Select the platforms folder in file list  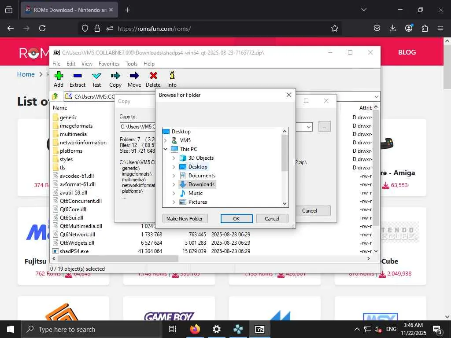pyautogui.click(x=71, y=151)
